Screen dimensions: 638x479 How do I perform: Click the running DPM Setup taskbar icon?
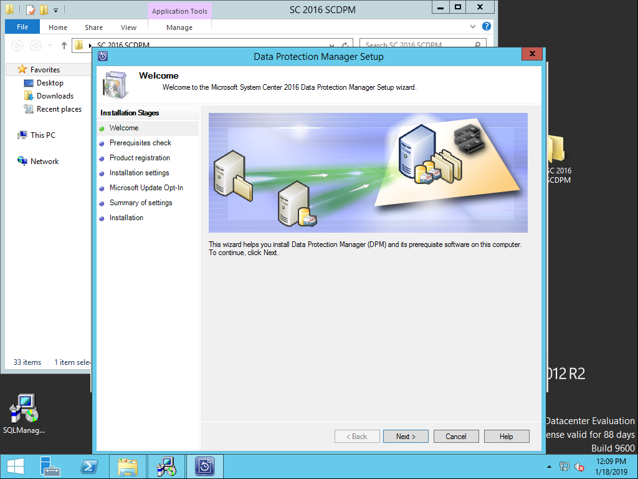point(205,466)
